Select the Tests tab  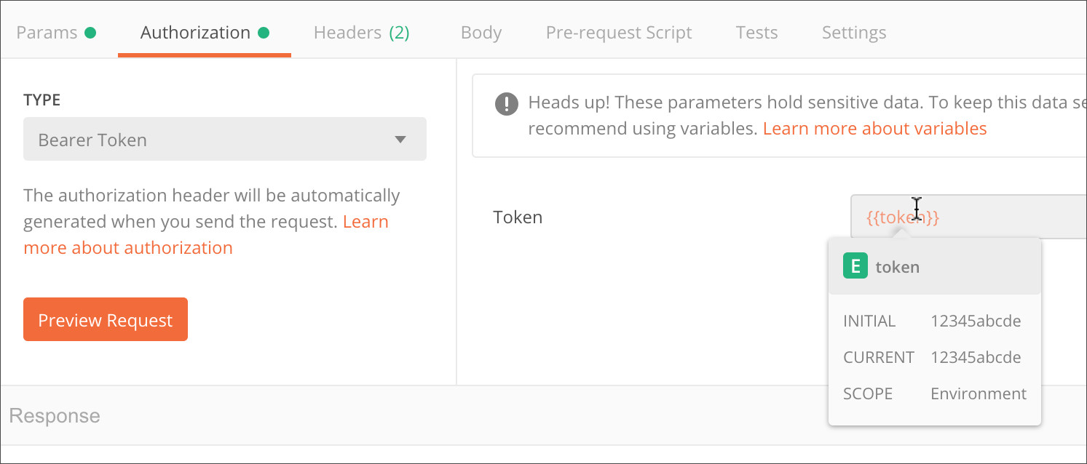[756, 32]
